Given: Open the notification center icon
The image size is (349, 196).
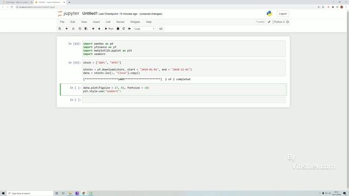Looking at the screenshot, I should coord(345,193).
